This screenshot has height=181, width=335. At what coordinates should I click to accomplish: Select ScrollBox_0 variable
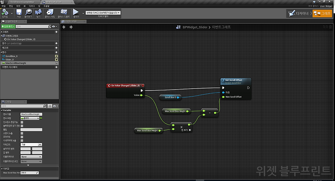tap(12, 56)
